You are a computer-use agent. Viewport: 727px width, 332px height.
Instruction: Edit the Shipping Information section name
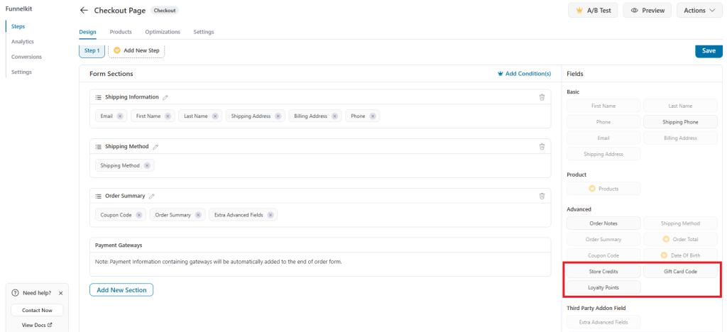pos(165,97)
